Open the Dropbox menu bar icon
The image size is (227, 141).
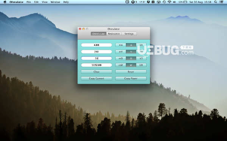[x=148, y=2]
